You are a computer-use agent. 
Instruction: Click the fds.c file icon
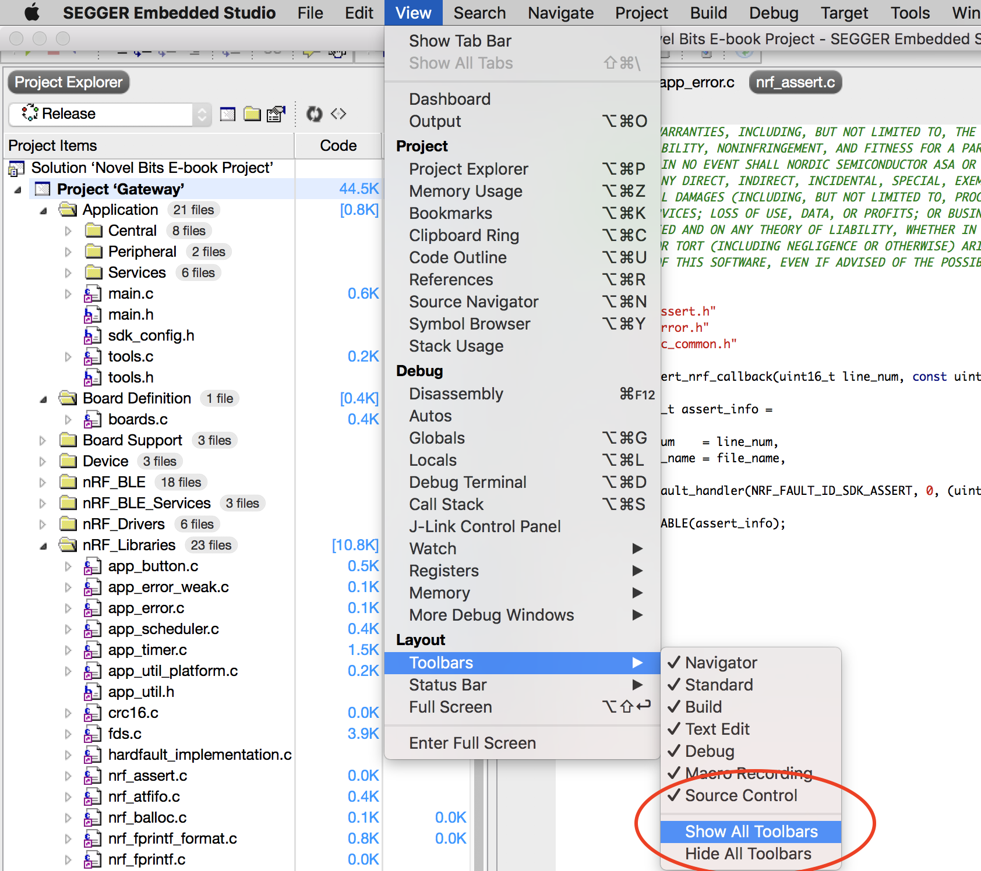(92, 734)
